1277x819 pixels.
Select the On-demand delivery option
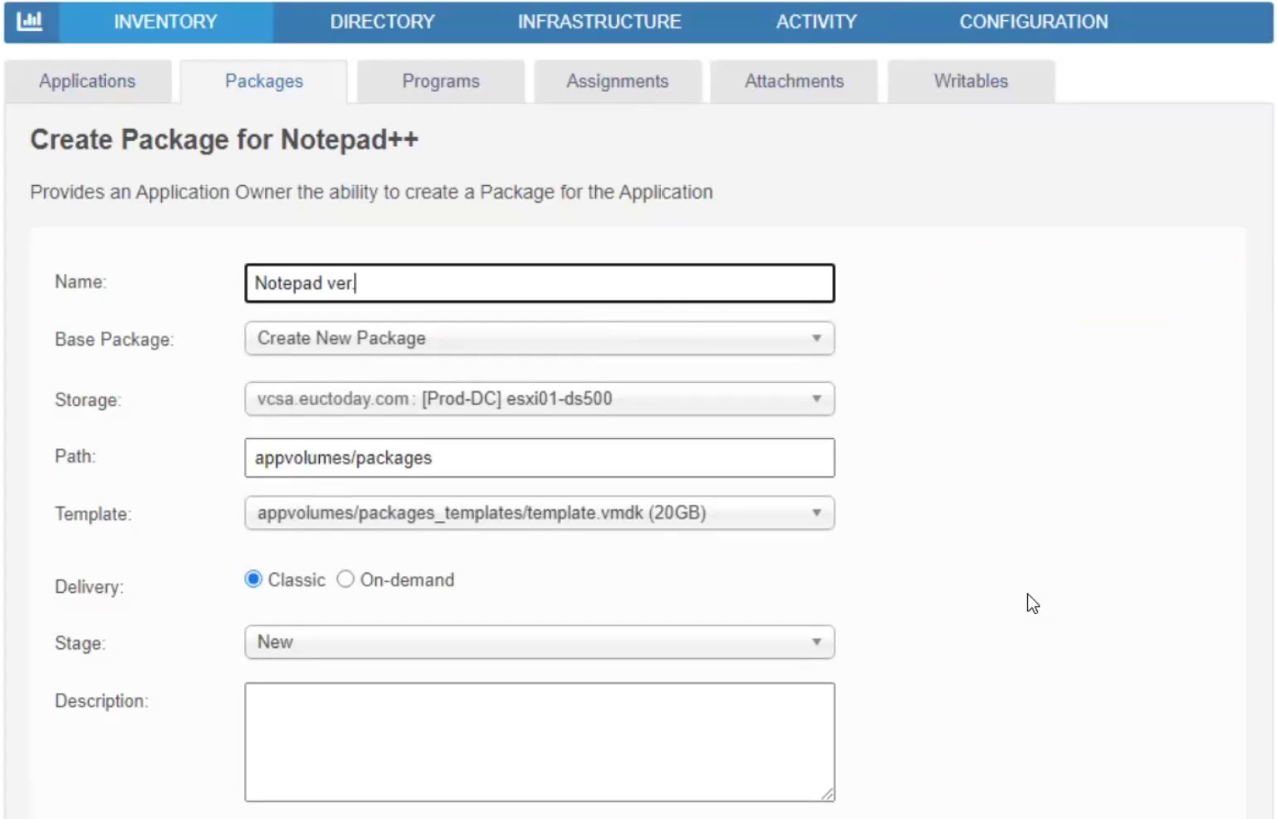pos(345,579)
